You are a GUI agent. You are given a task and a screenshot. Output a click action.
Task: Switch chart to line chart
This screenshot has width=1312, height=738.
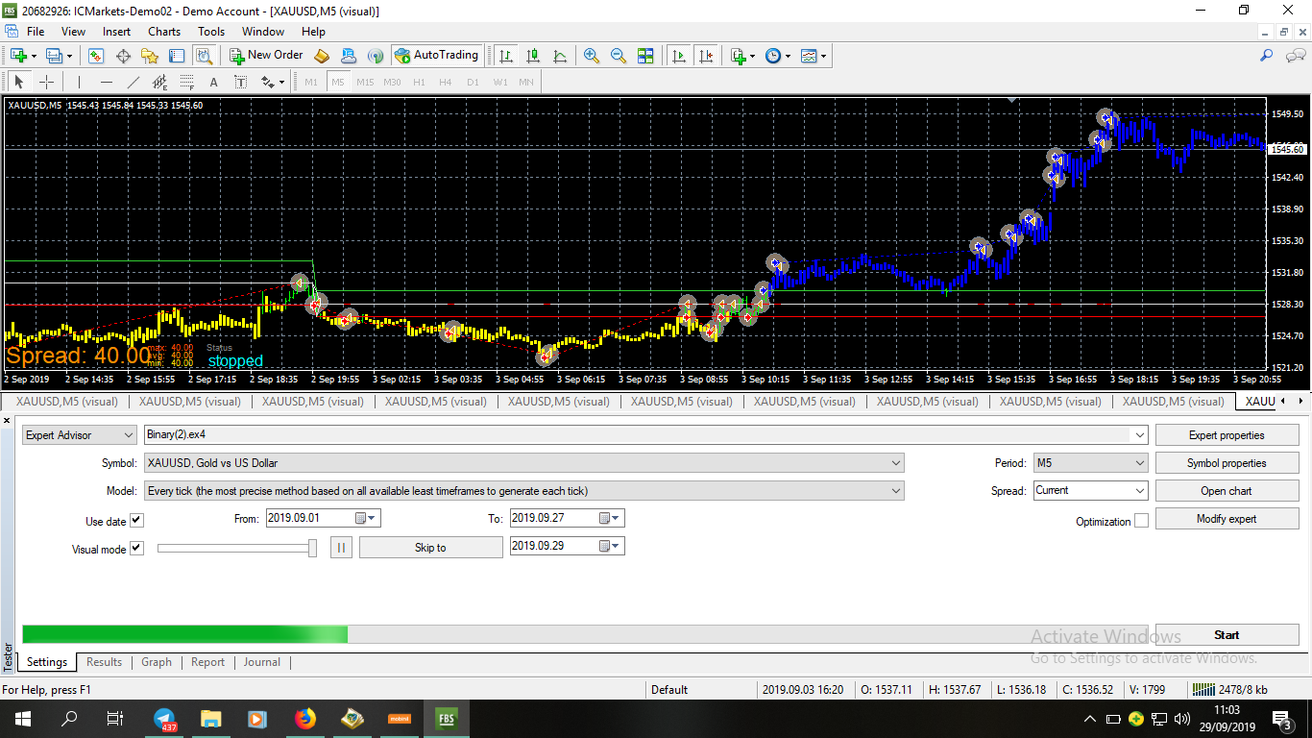tap(560, 56)
